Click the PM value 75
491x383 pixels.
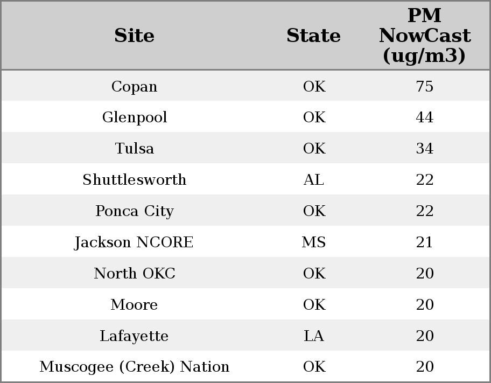[x=424, y=86]
